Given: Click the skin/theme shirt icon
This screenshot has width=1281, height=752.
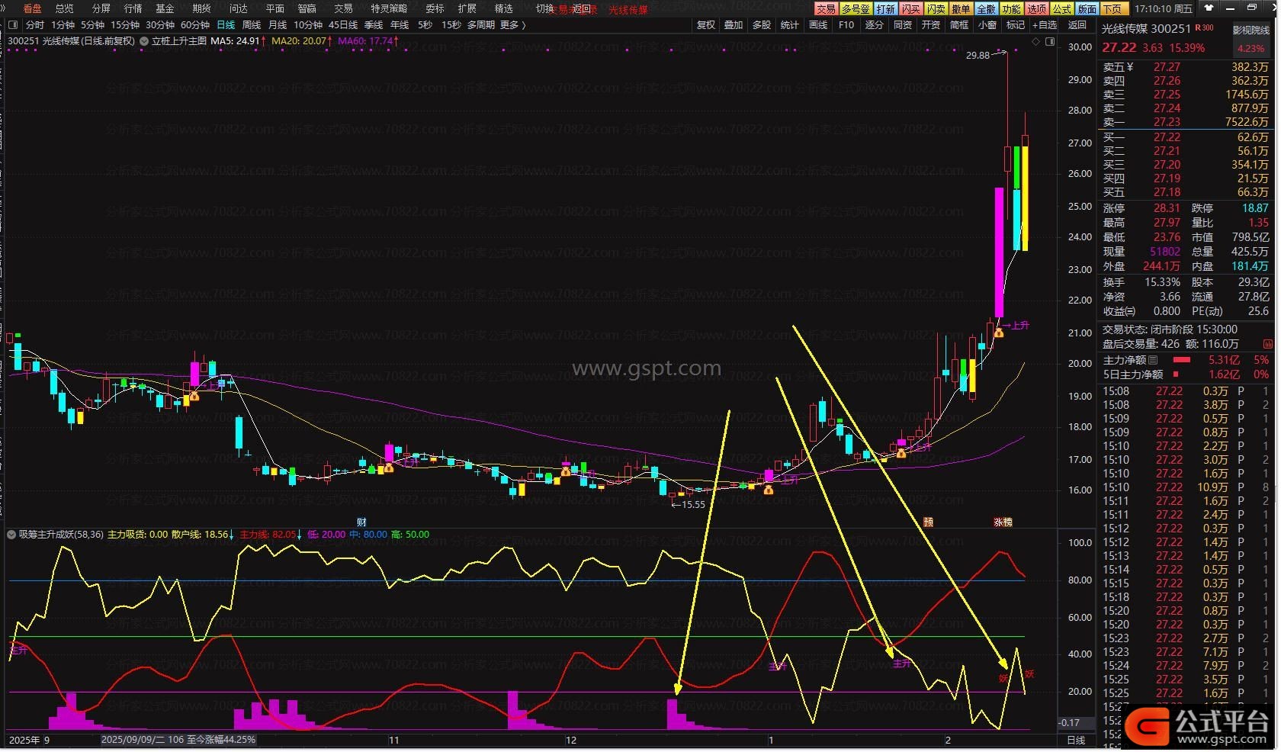Looking at the screenshot, I should [1209, 8].
